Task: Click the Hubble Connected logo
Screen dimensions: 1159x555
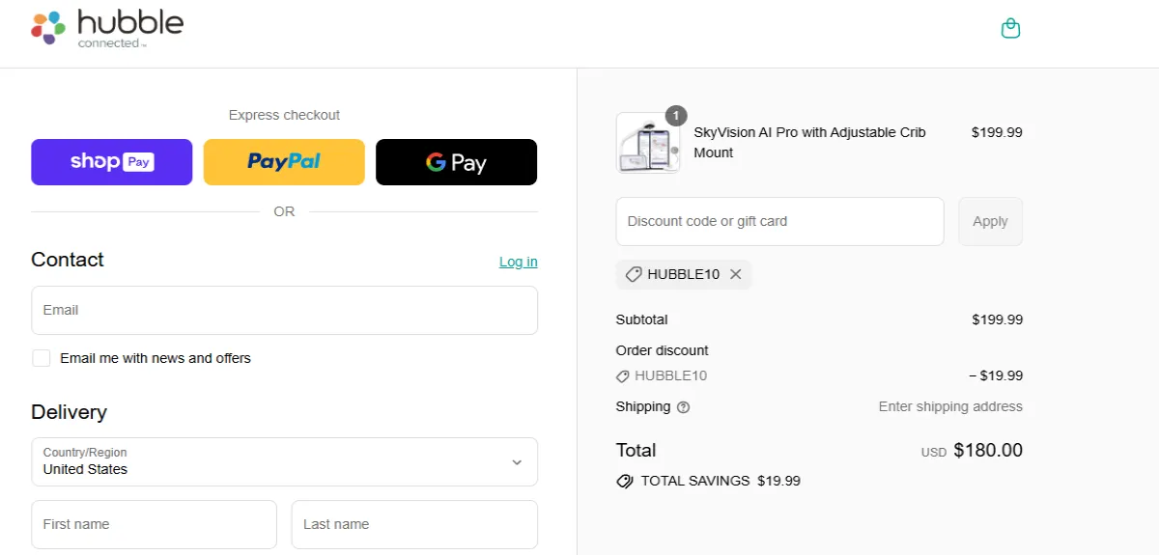Action: click(107, 29)
